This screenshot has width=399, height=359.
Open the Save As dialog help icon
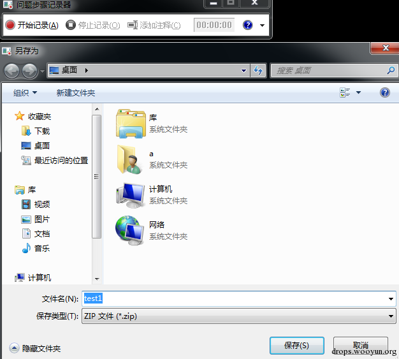385,92
